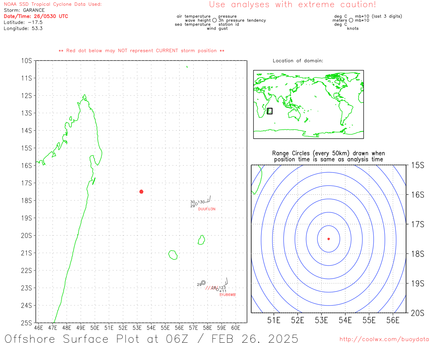Image resolution: width=429 pixels, height=343 pixels.
Task: Click the 60E longitude axis label
Action: pyautogui.click(x=236, y=328)
